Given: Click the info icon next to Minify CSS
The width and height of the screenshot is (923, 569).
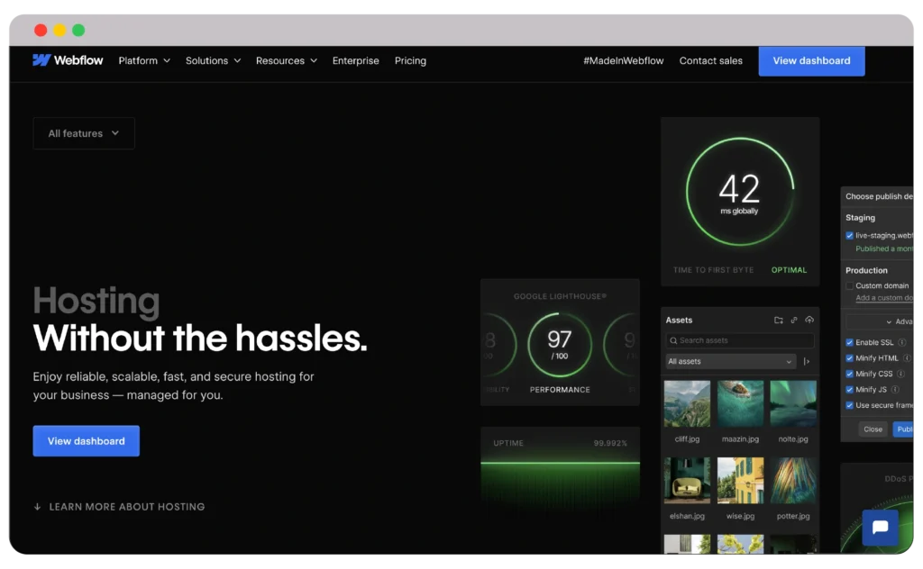Looking at the screenshot, I should 902,375.
